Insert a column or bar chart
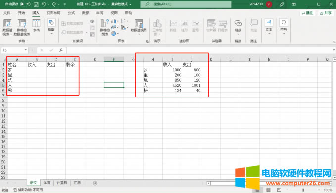Screen dimensions: 336x193 (114, 21)
